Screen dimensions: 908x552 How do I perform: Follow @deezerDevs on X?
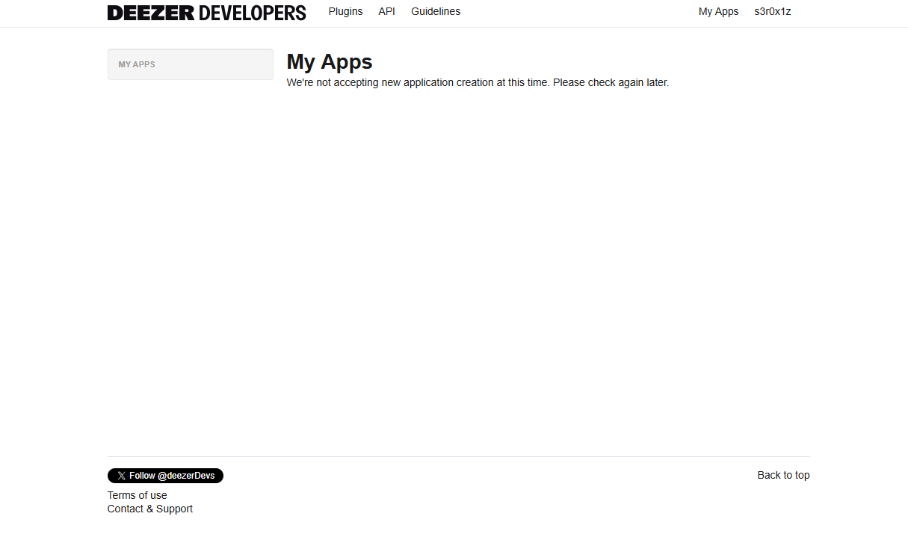click(x=165, y=476)
